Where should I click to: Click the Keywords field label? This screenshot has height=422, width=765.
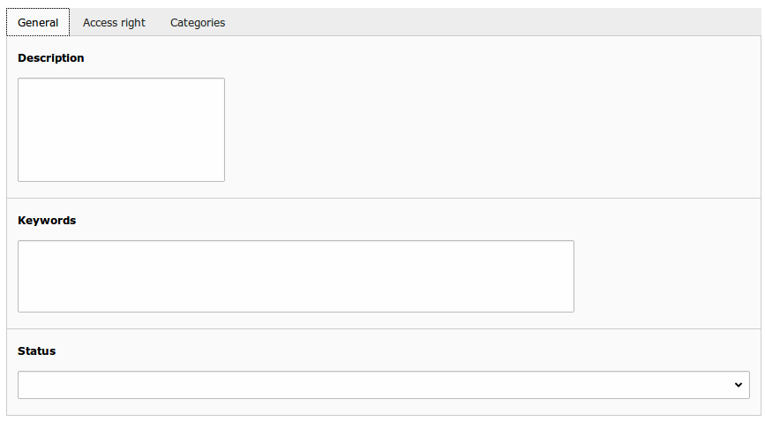47,221
